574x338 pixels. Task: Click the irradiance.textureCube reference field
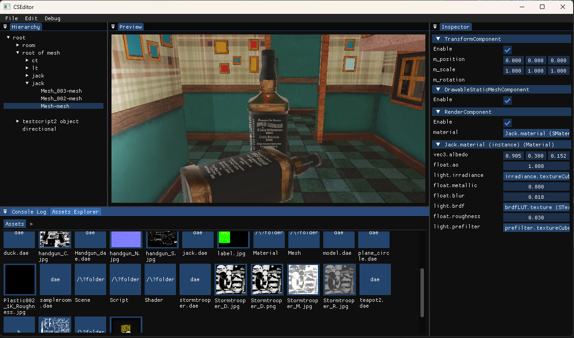tap(536, 176)
